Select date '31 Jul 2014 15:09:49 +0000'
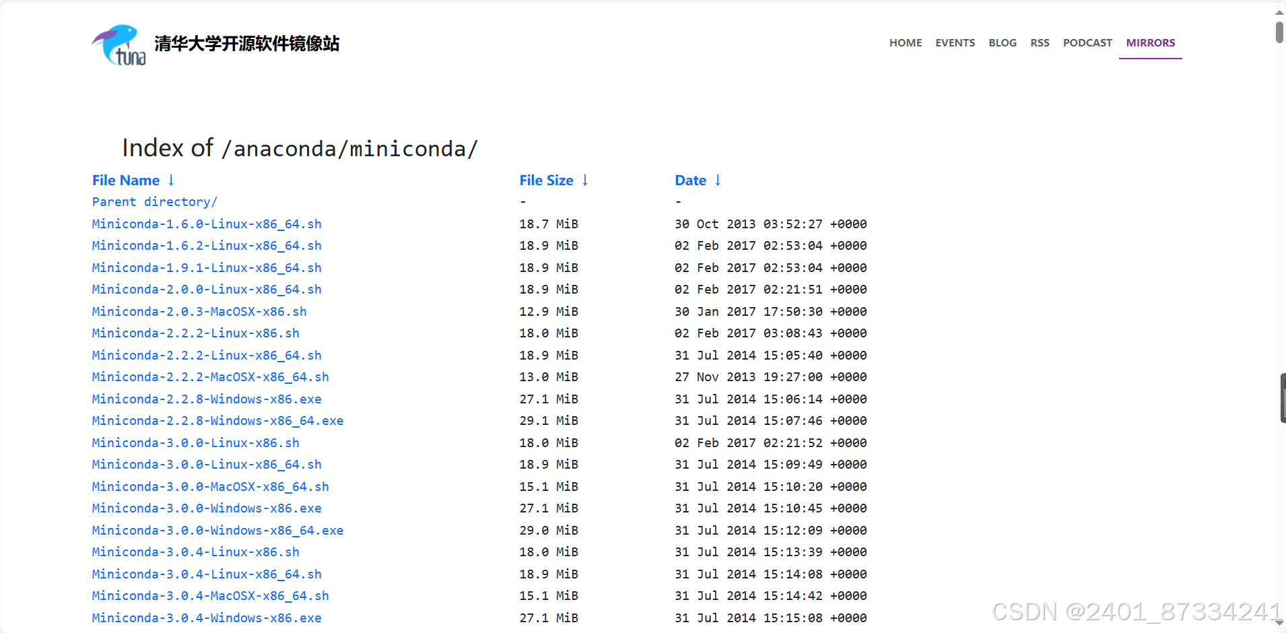1286x633 pixels. 771,465
